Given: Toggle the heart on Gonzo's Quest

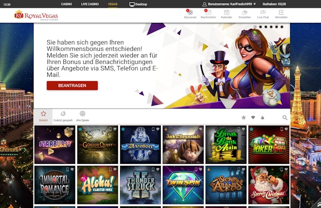Looking at the screenshot, I should [115, 129].
